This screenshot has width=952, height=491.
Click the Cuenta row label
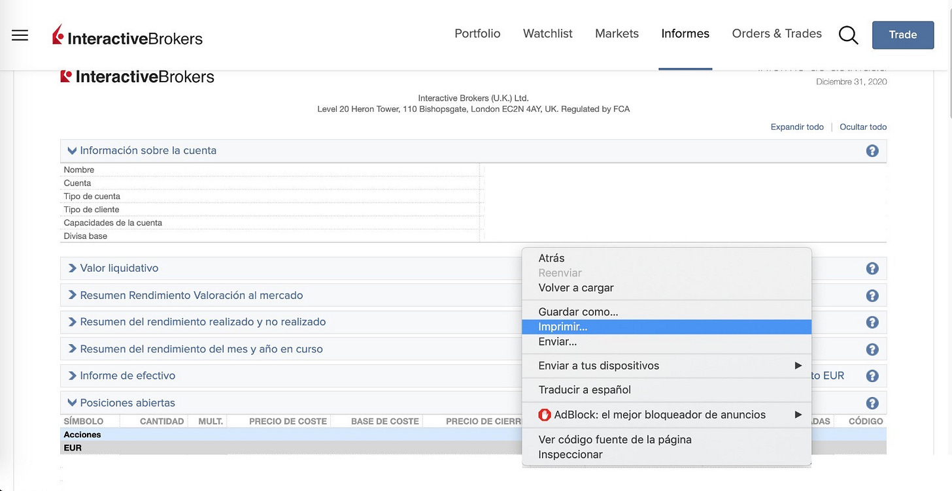(x=77, y=183)
